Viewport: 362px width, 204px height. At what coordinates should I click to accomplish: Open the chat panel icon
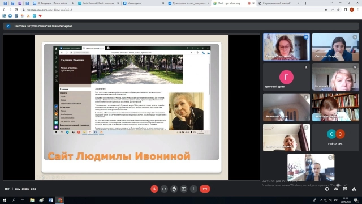pyautogui.click(x=345, y=189)
